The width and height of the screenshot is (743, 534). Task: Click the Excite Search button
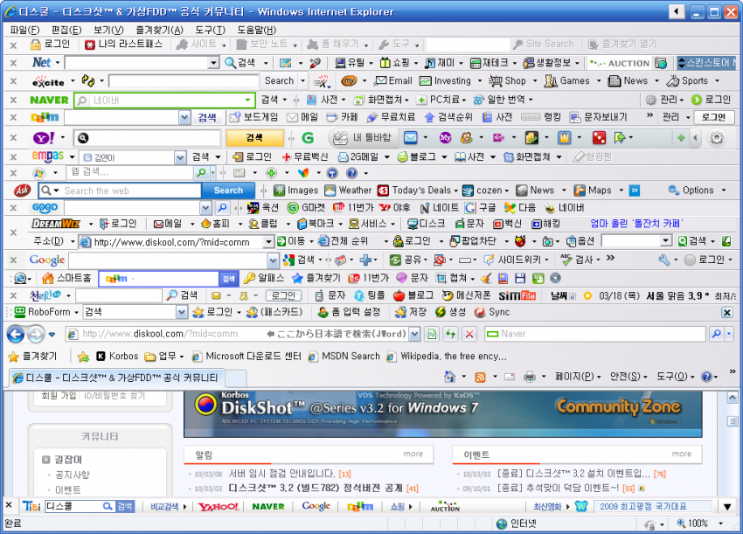[279, 81]
